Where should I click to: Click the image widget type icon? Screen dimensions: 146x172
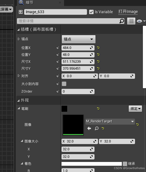tap(21, 12)
